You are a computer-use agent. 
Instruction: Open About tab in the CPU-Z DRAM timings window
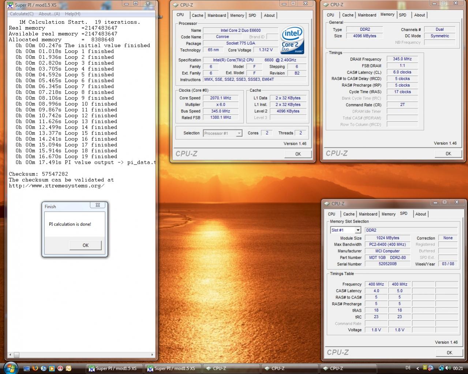click(x=420, y=15)
